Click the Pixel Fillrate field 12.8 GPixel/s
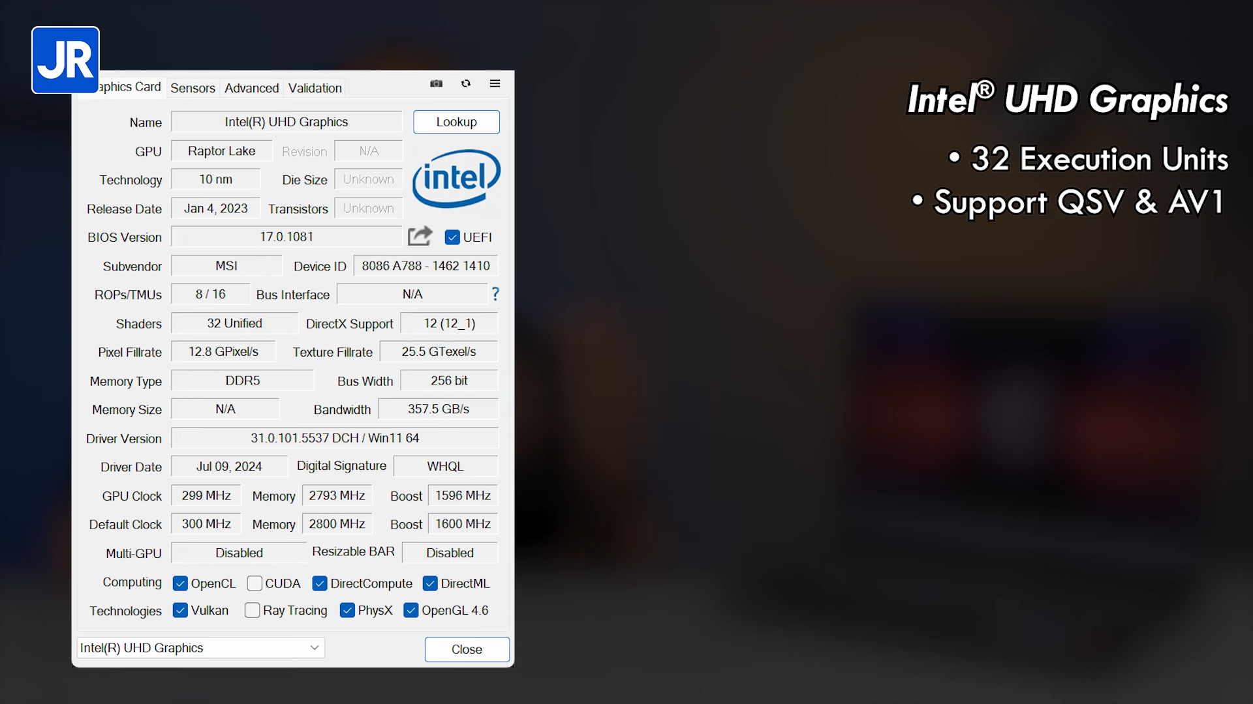Screen dimensions: 1253x704 223,351
